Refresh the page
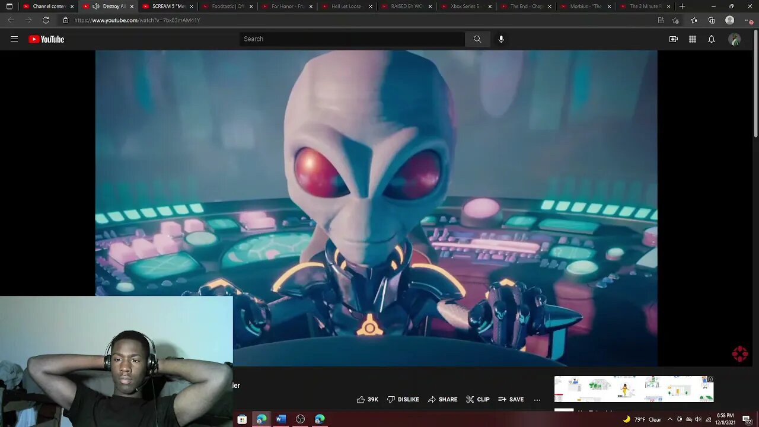Screen dimensions: 759x427 pyautogui.click(x=46, y=20)
